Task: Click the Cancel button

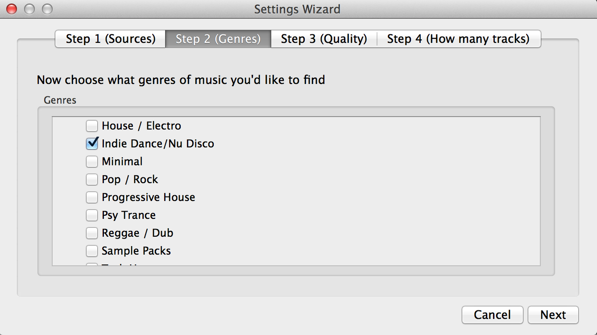Action: [493, 315]
